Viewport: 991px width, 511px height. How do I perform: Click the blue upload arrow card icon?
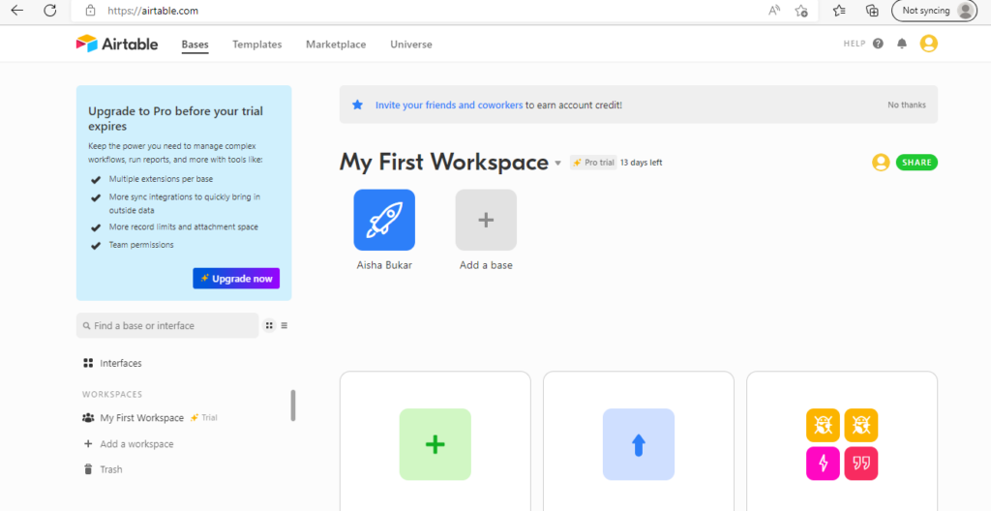(639, 444)
